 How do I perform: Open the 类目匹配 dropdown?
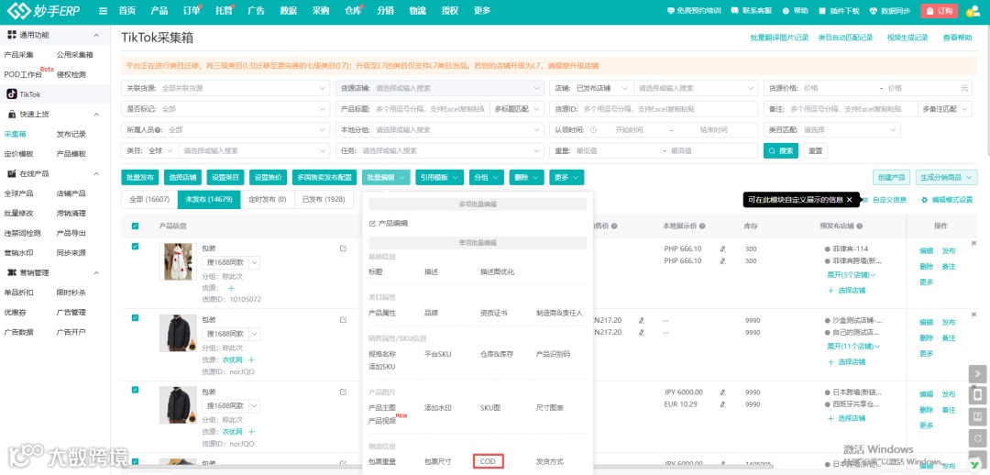coord(832,130)
